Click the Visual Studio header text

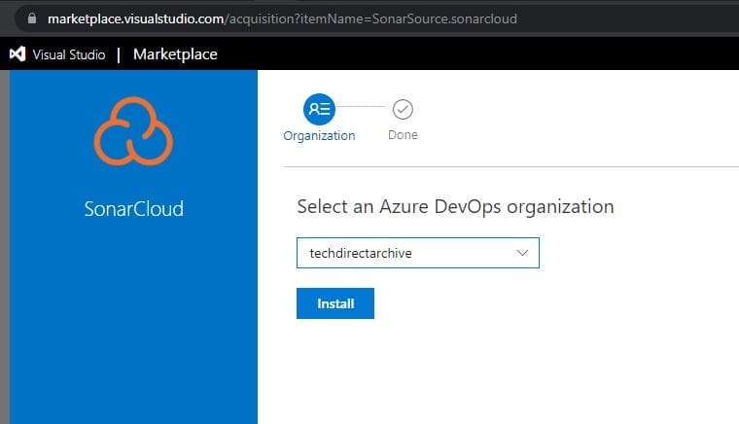tap(69, 54)
